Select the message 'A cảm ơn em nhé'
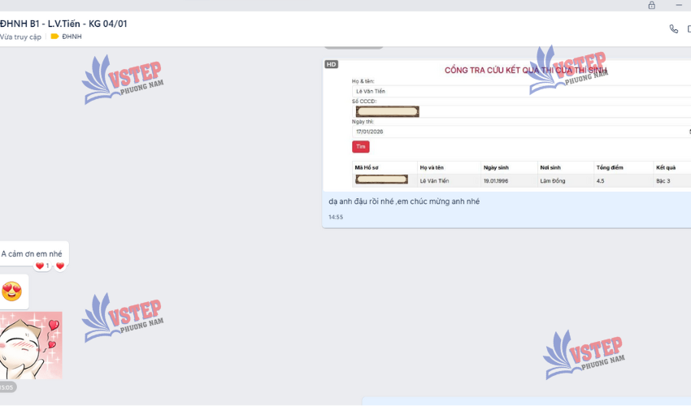Image resolution: width=691 pixels, height=406 pixels. pyautogui.click(x=32, y=253)
